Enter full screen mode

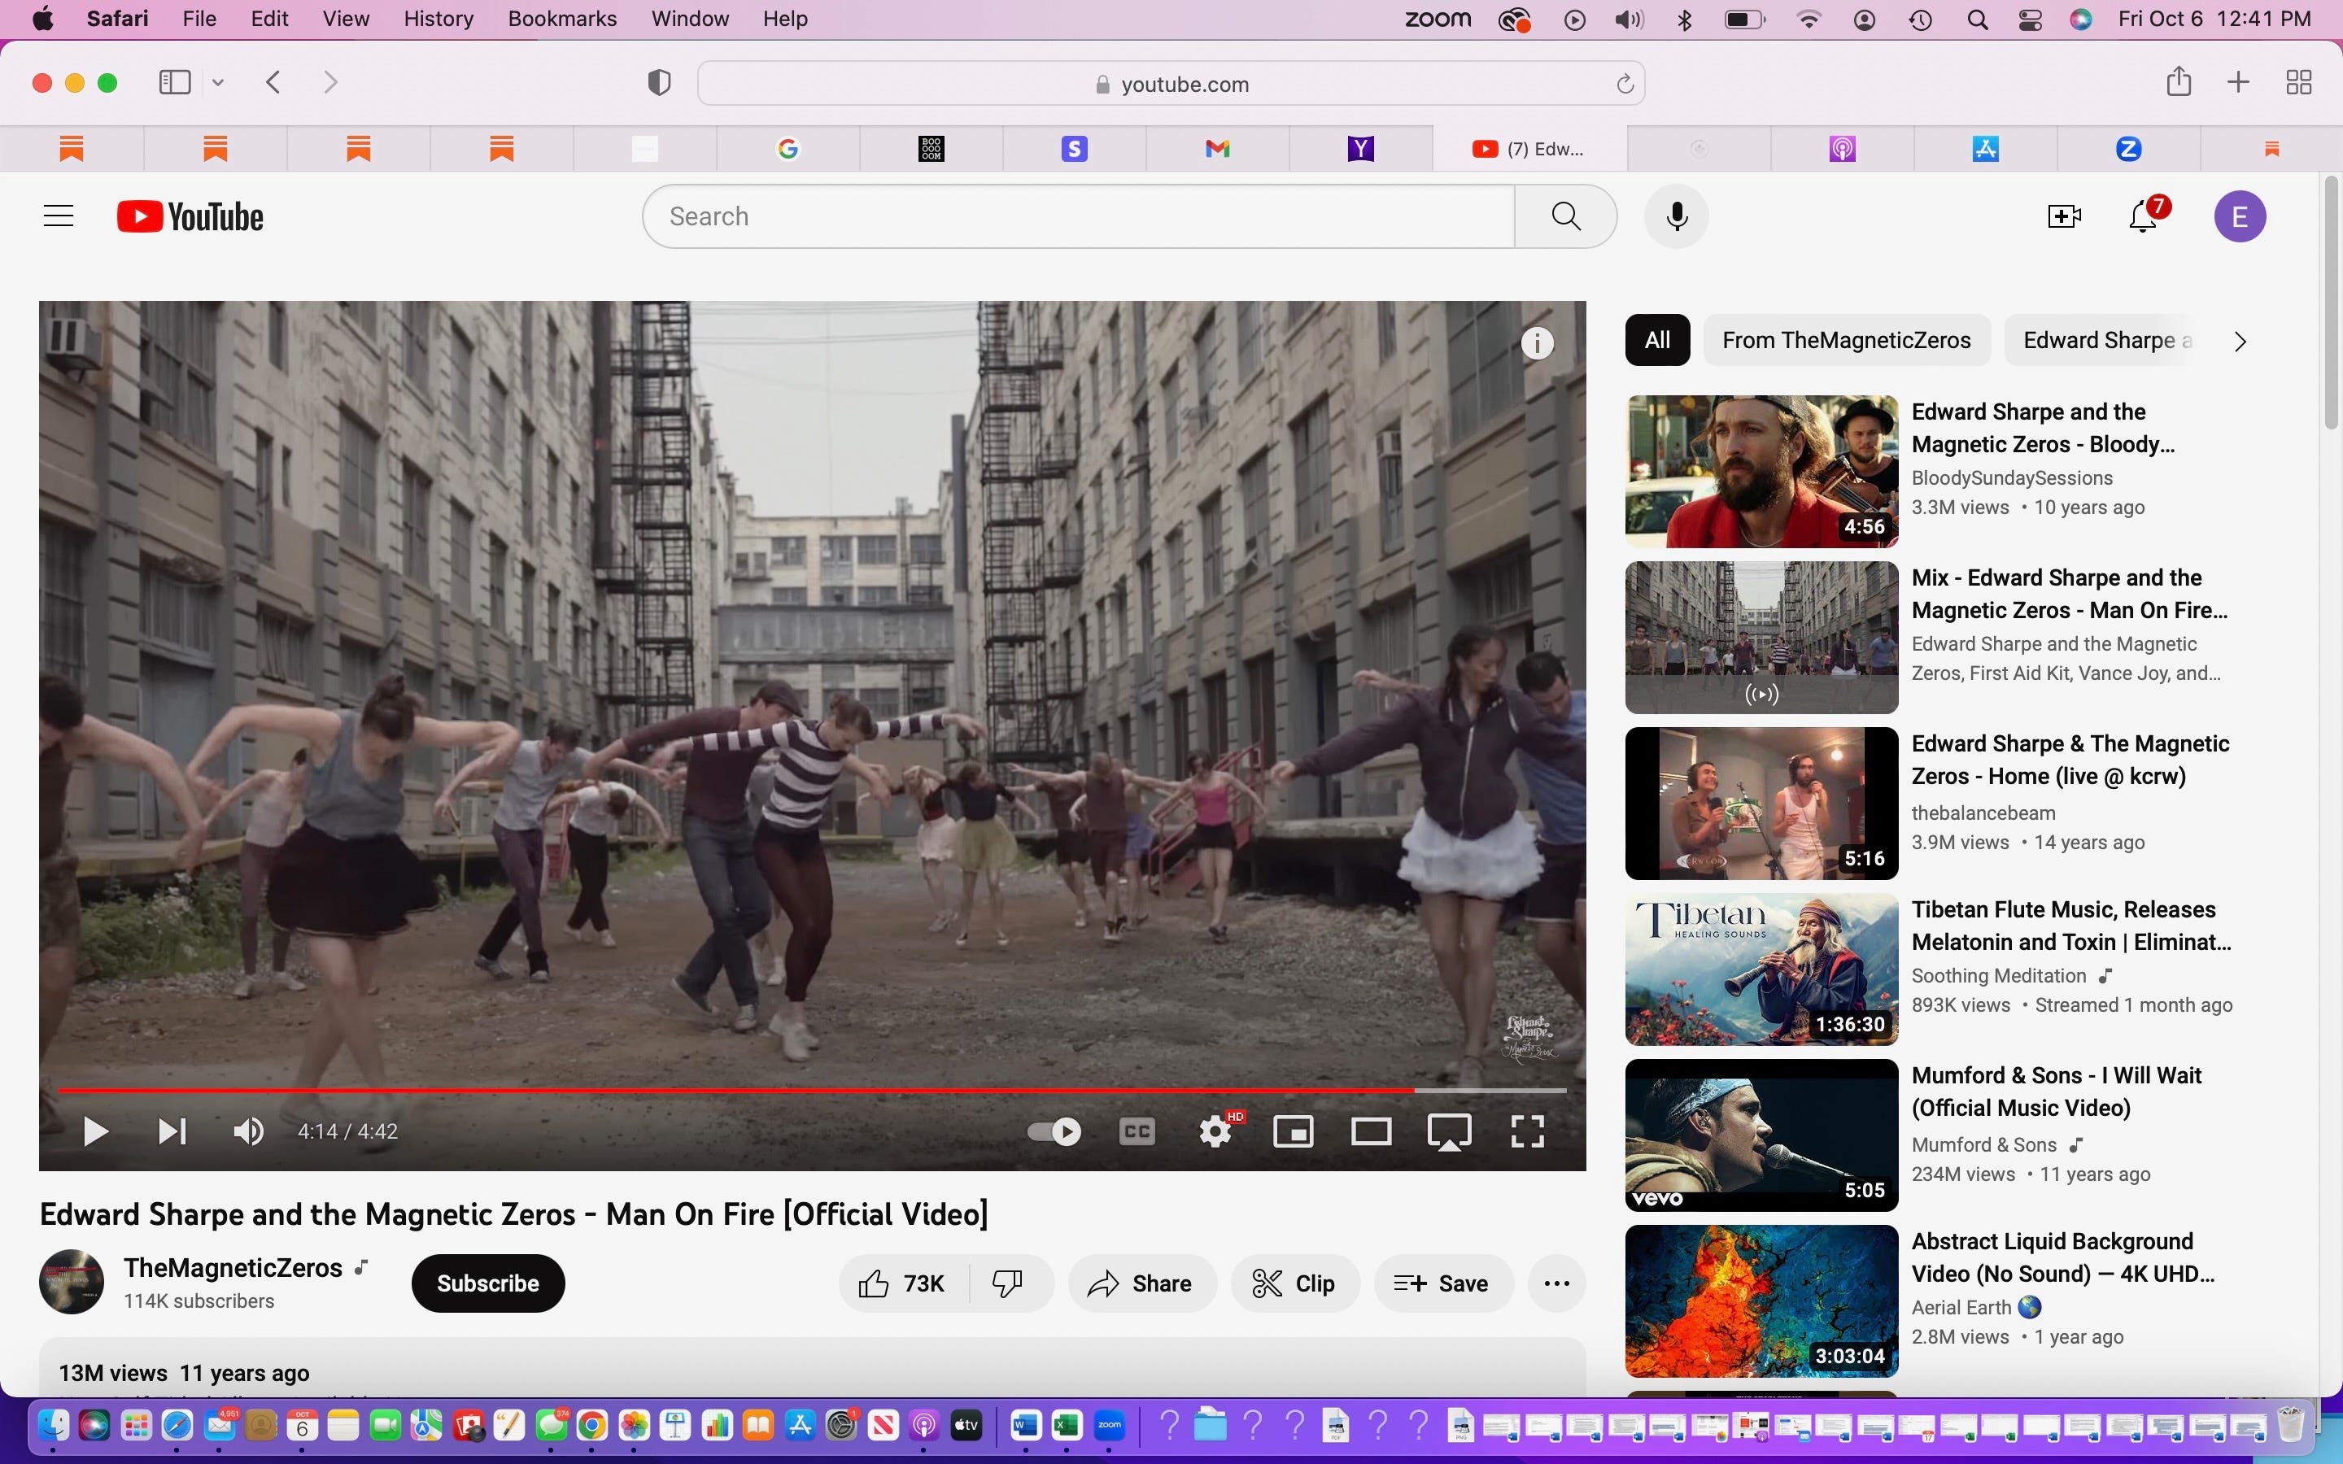1528,1131
